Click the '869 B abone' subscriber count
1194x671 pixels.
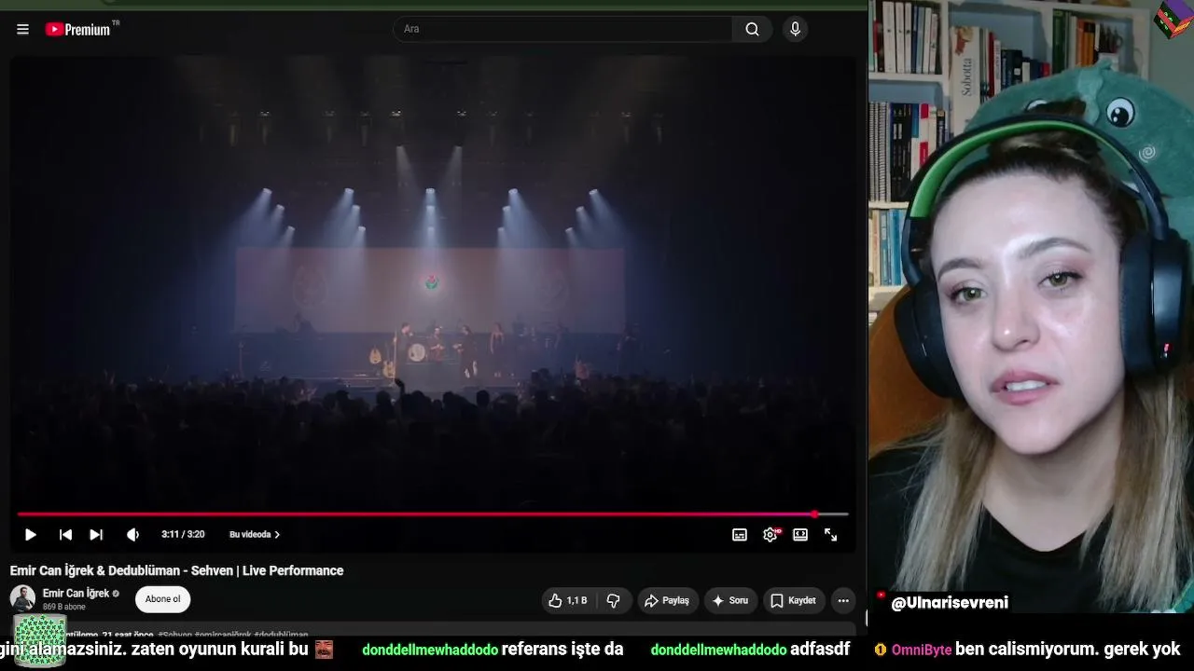64,607
